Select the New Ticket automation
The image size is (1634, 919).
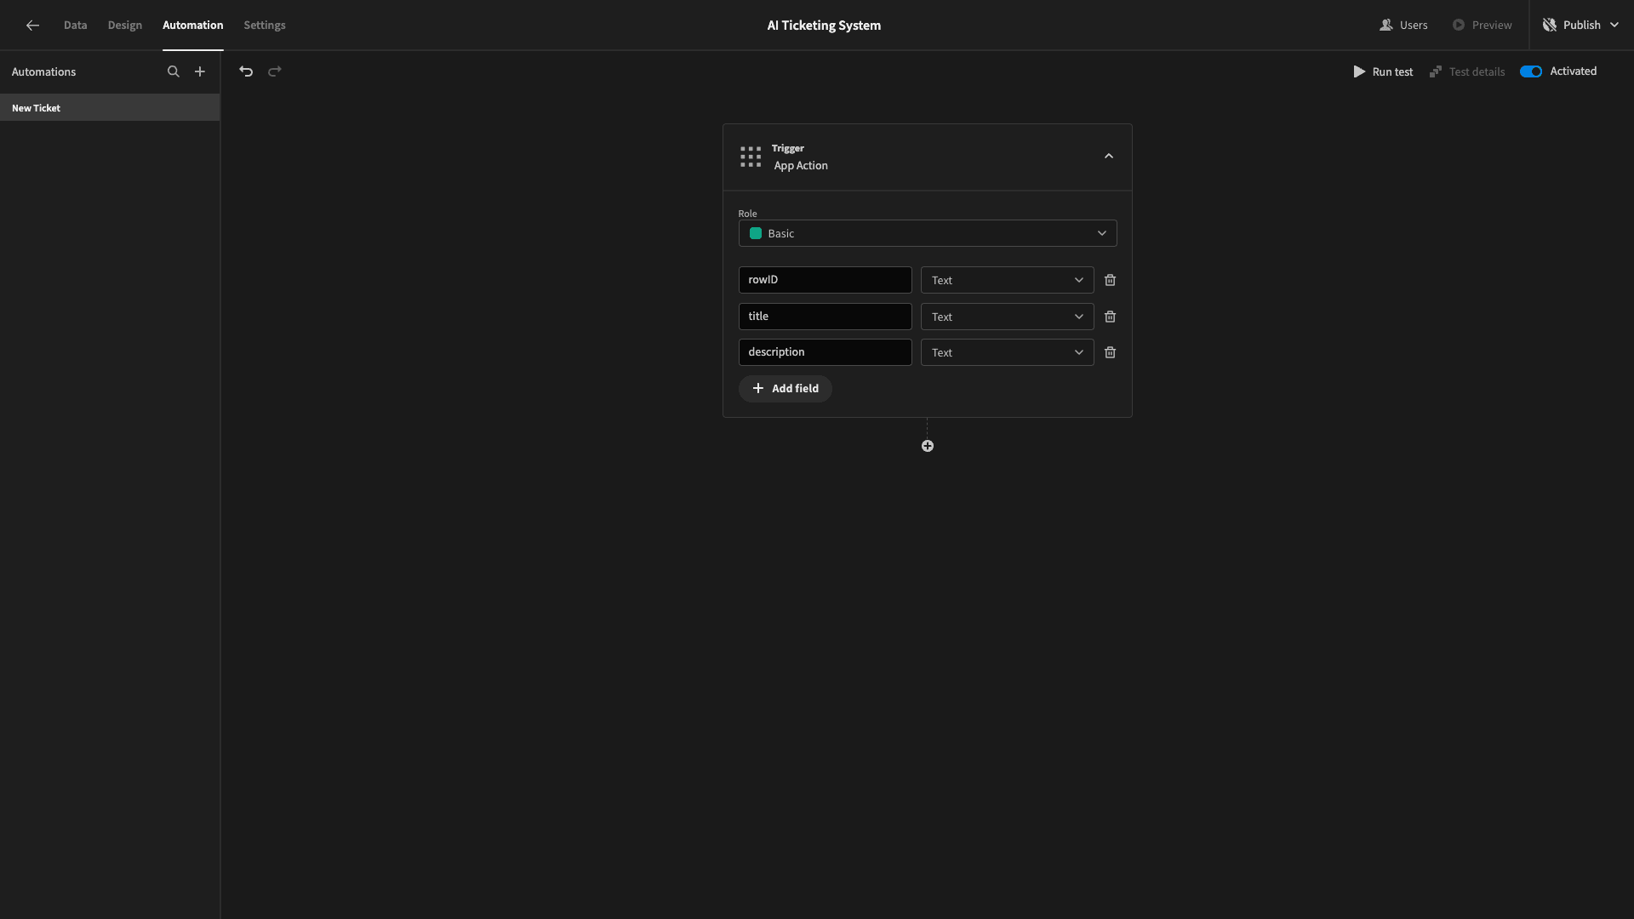[x=110, y=108]
